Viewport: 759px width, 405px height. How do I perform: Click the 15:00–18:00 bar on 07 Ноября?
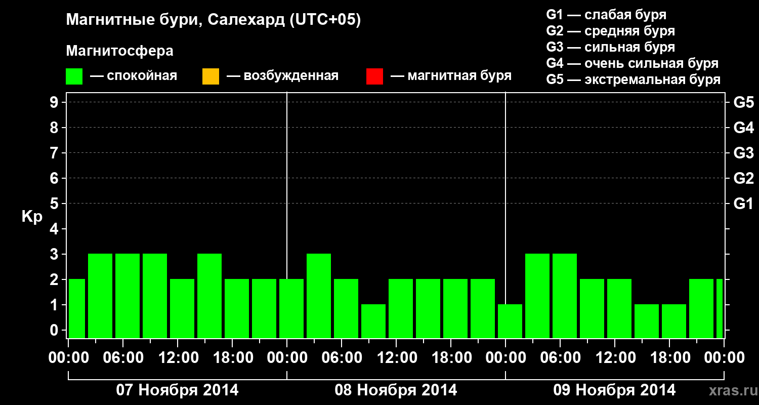click(x=209, y=296)
